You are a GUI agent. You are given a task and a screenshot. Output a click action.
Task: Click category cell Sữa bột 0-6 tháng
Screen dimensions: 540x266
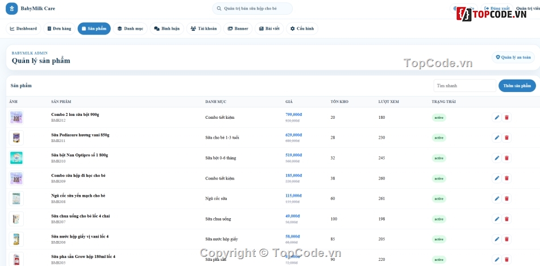click(x=221, y=158)
